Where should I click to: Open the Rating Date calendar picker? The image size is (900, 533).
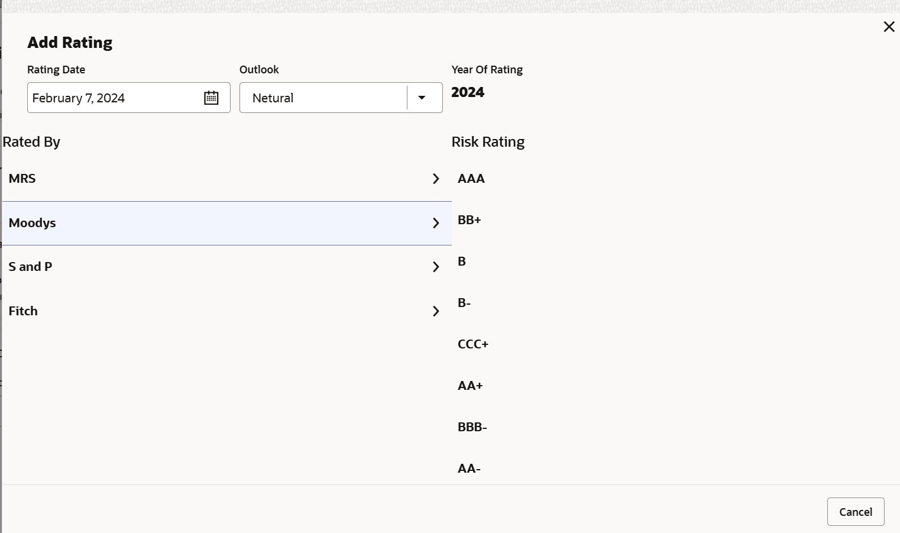[x=211, y=98]
